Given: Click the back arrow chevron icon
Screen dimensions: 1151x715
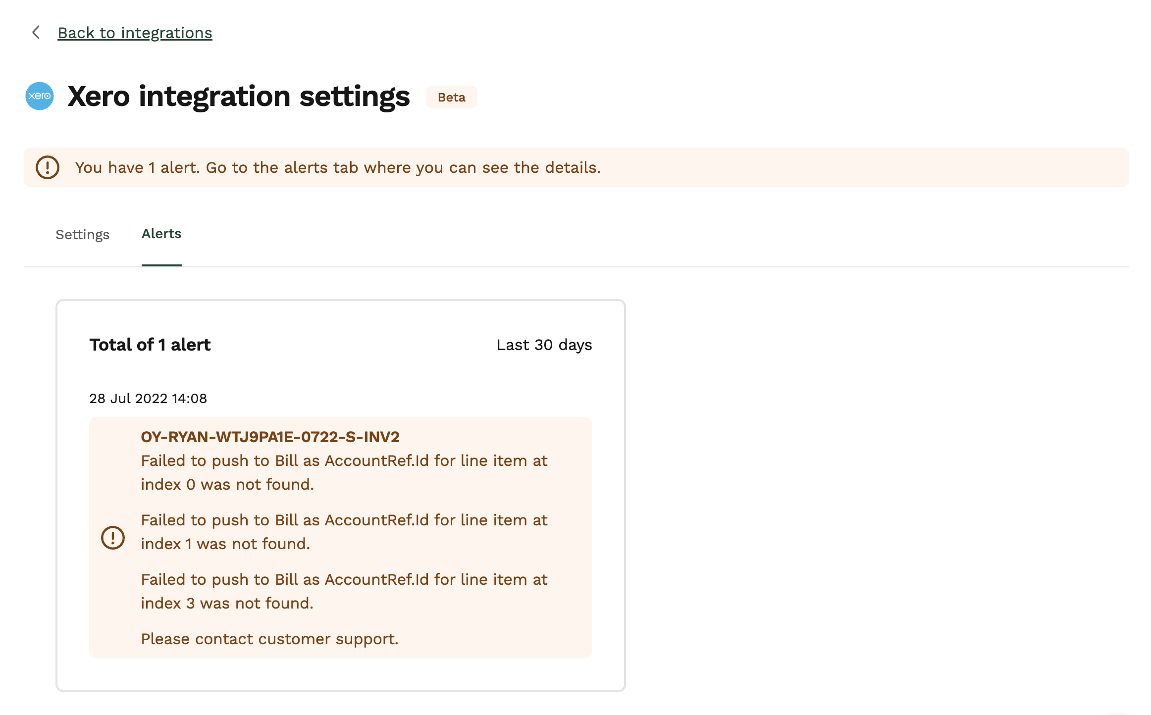Looking at the screenshot, I should [36, 33].
